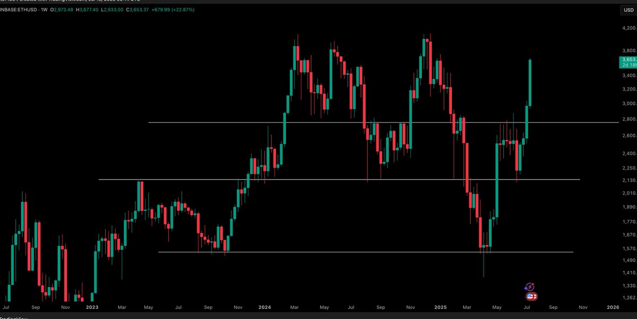The width and height of the screenshot is (637, 319).
Task: Click the 3,800 price axis label
Action: [629, 50]
